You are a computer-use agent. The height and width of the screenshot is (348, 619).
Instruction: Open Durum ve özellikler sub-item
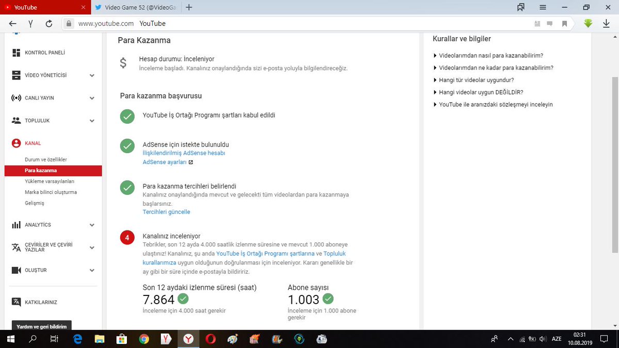click(46, 160)
